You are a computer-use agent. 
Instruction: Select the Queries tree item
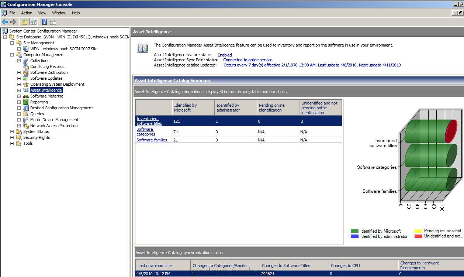[x=37, y=114]
